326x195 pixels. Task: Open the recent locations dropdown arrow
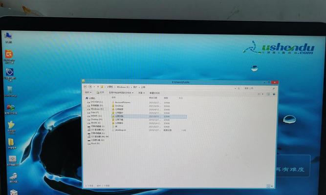(x=94, y=87)
